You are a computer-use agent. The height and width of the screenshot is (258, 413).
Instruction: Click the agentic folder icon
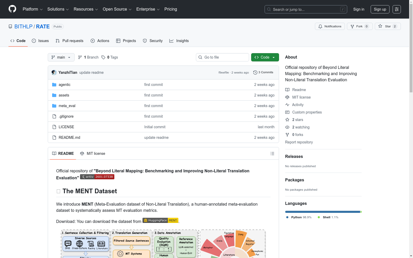pyautogui.click(x=54, y=85)
